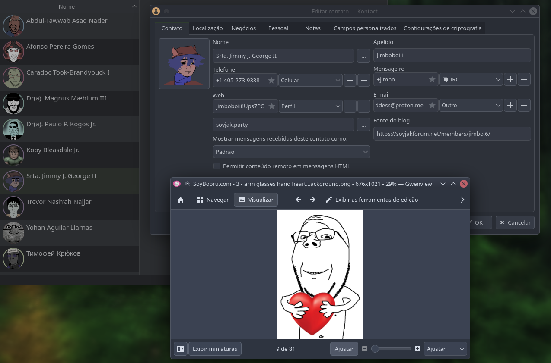Open the IRC messenger type dropdown
The width and height of the screenshot is (551, 363).
tap(471, 79)
